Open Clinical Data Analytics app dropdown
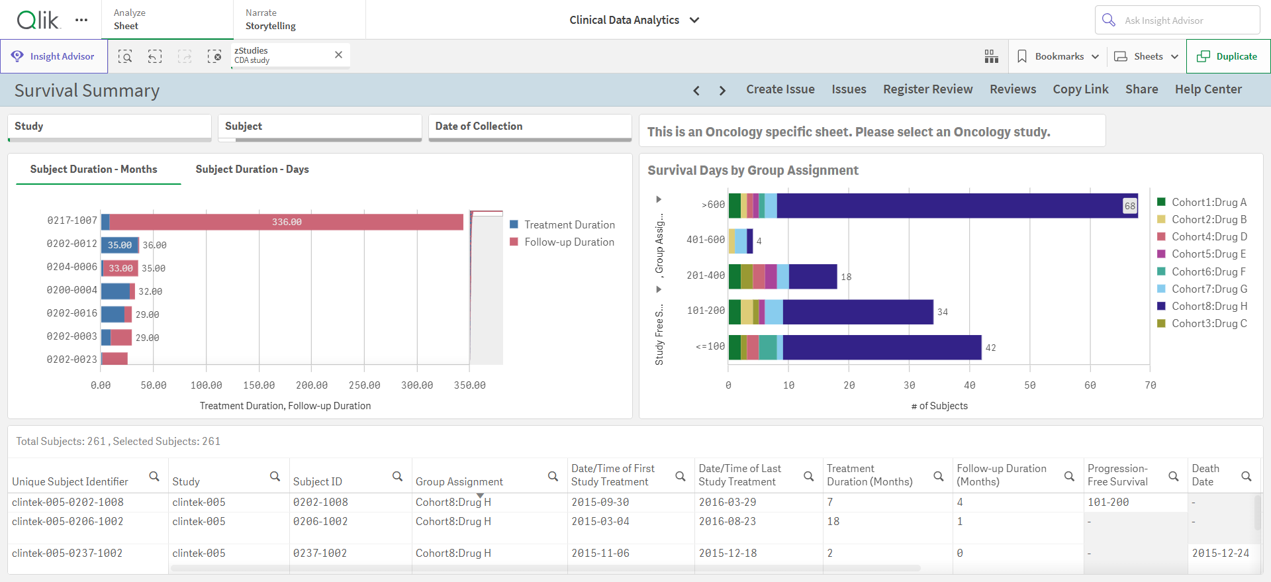The image size is (1271, 582). tap(634, 20)
